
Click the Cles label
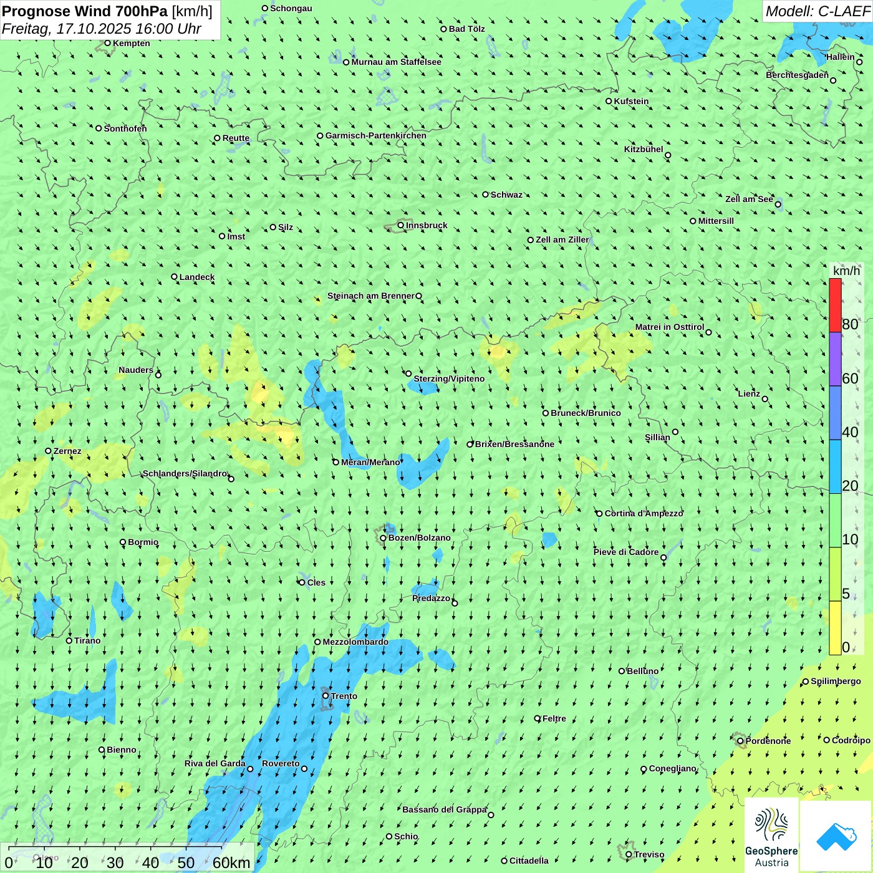316,582
